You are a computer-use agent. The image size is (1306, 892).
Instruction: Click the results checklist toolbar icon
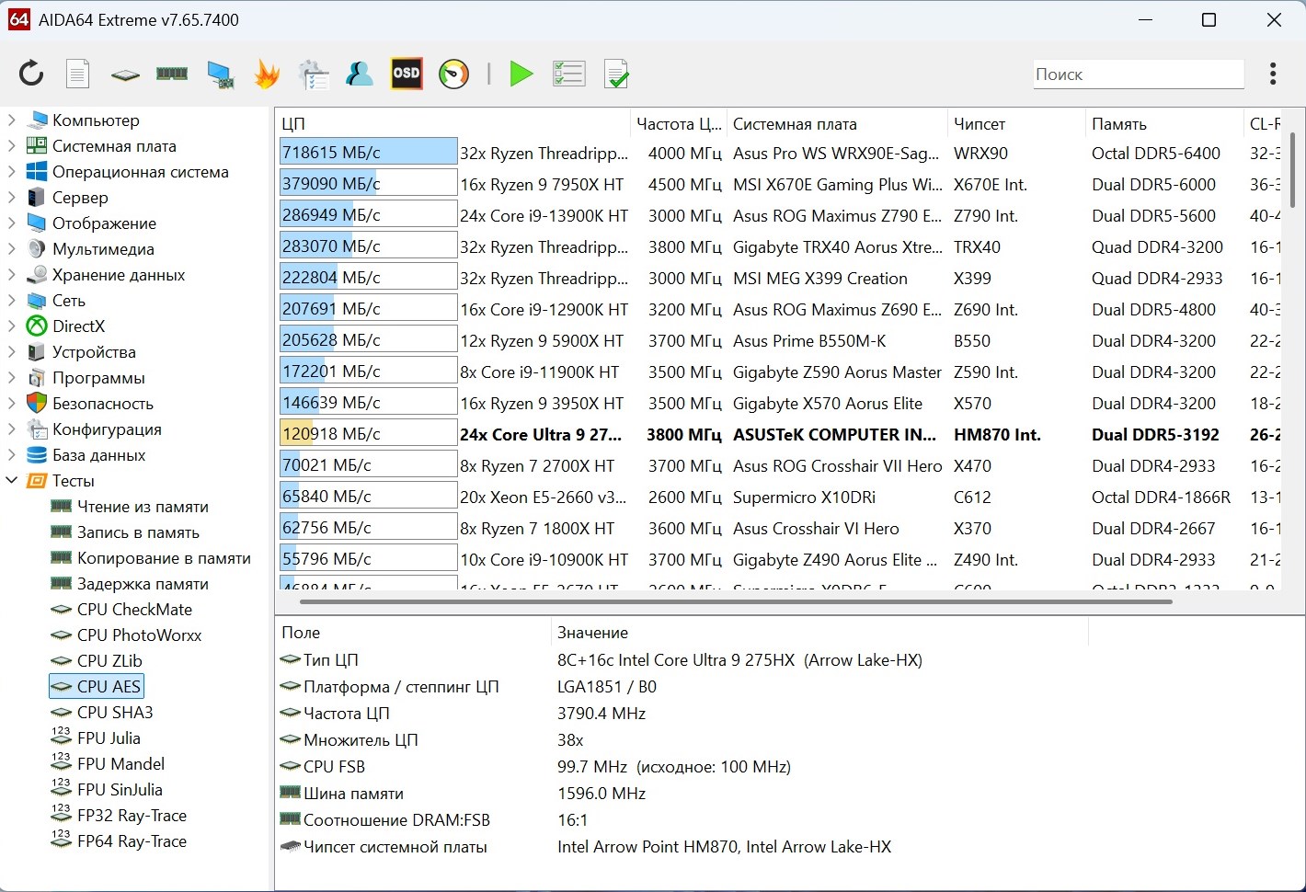pos(568,74)
